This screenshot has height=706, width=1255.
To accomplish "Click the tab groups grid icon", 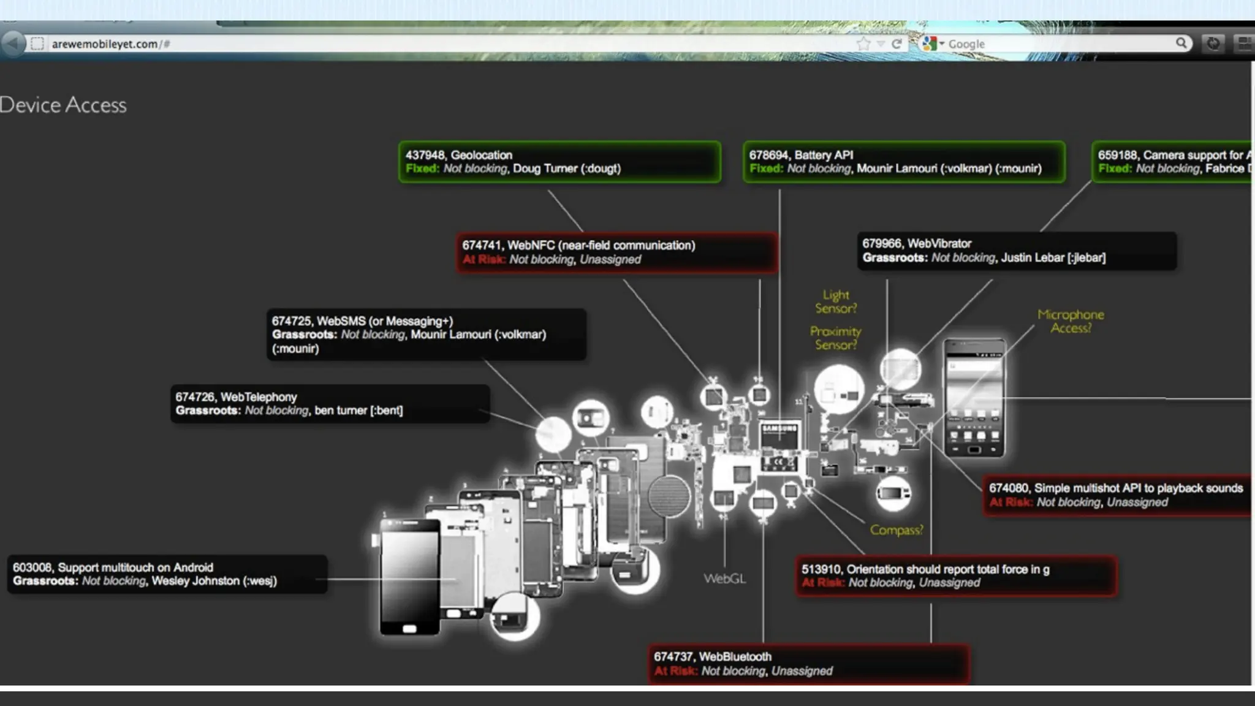I will [x=1245, y=44].
